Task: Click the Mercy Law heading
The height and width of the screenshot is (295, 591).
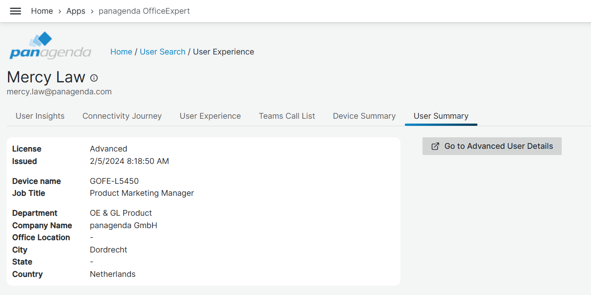Action: [x=46, y=77]
